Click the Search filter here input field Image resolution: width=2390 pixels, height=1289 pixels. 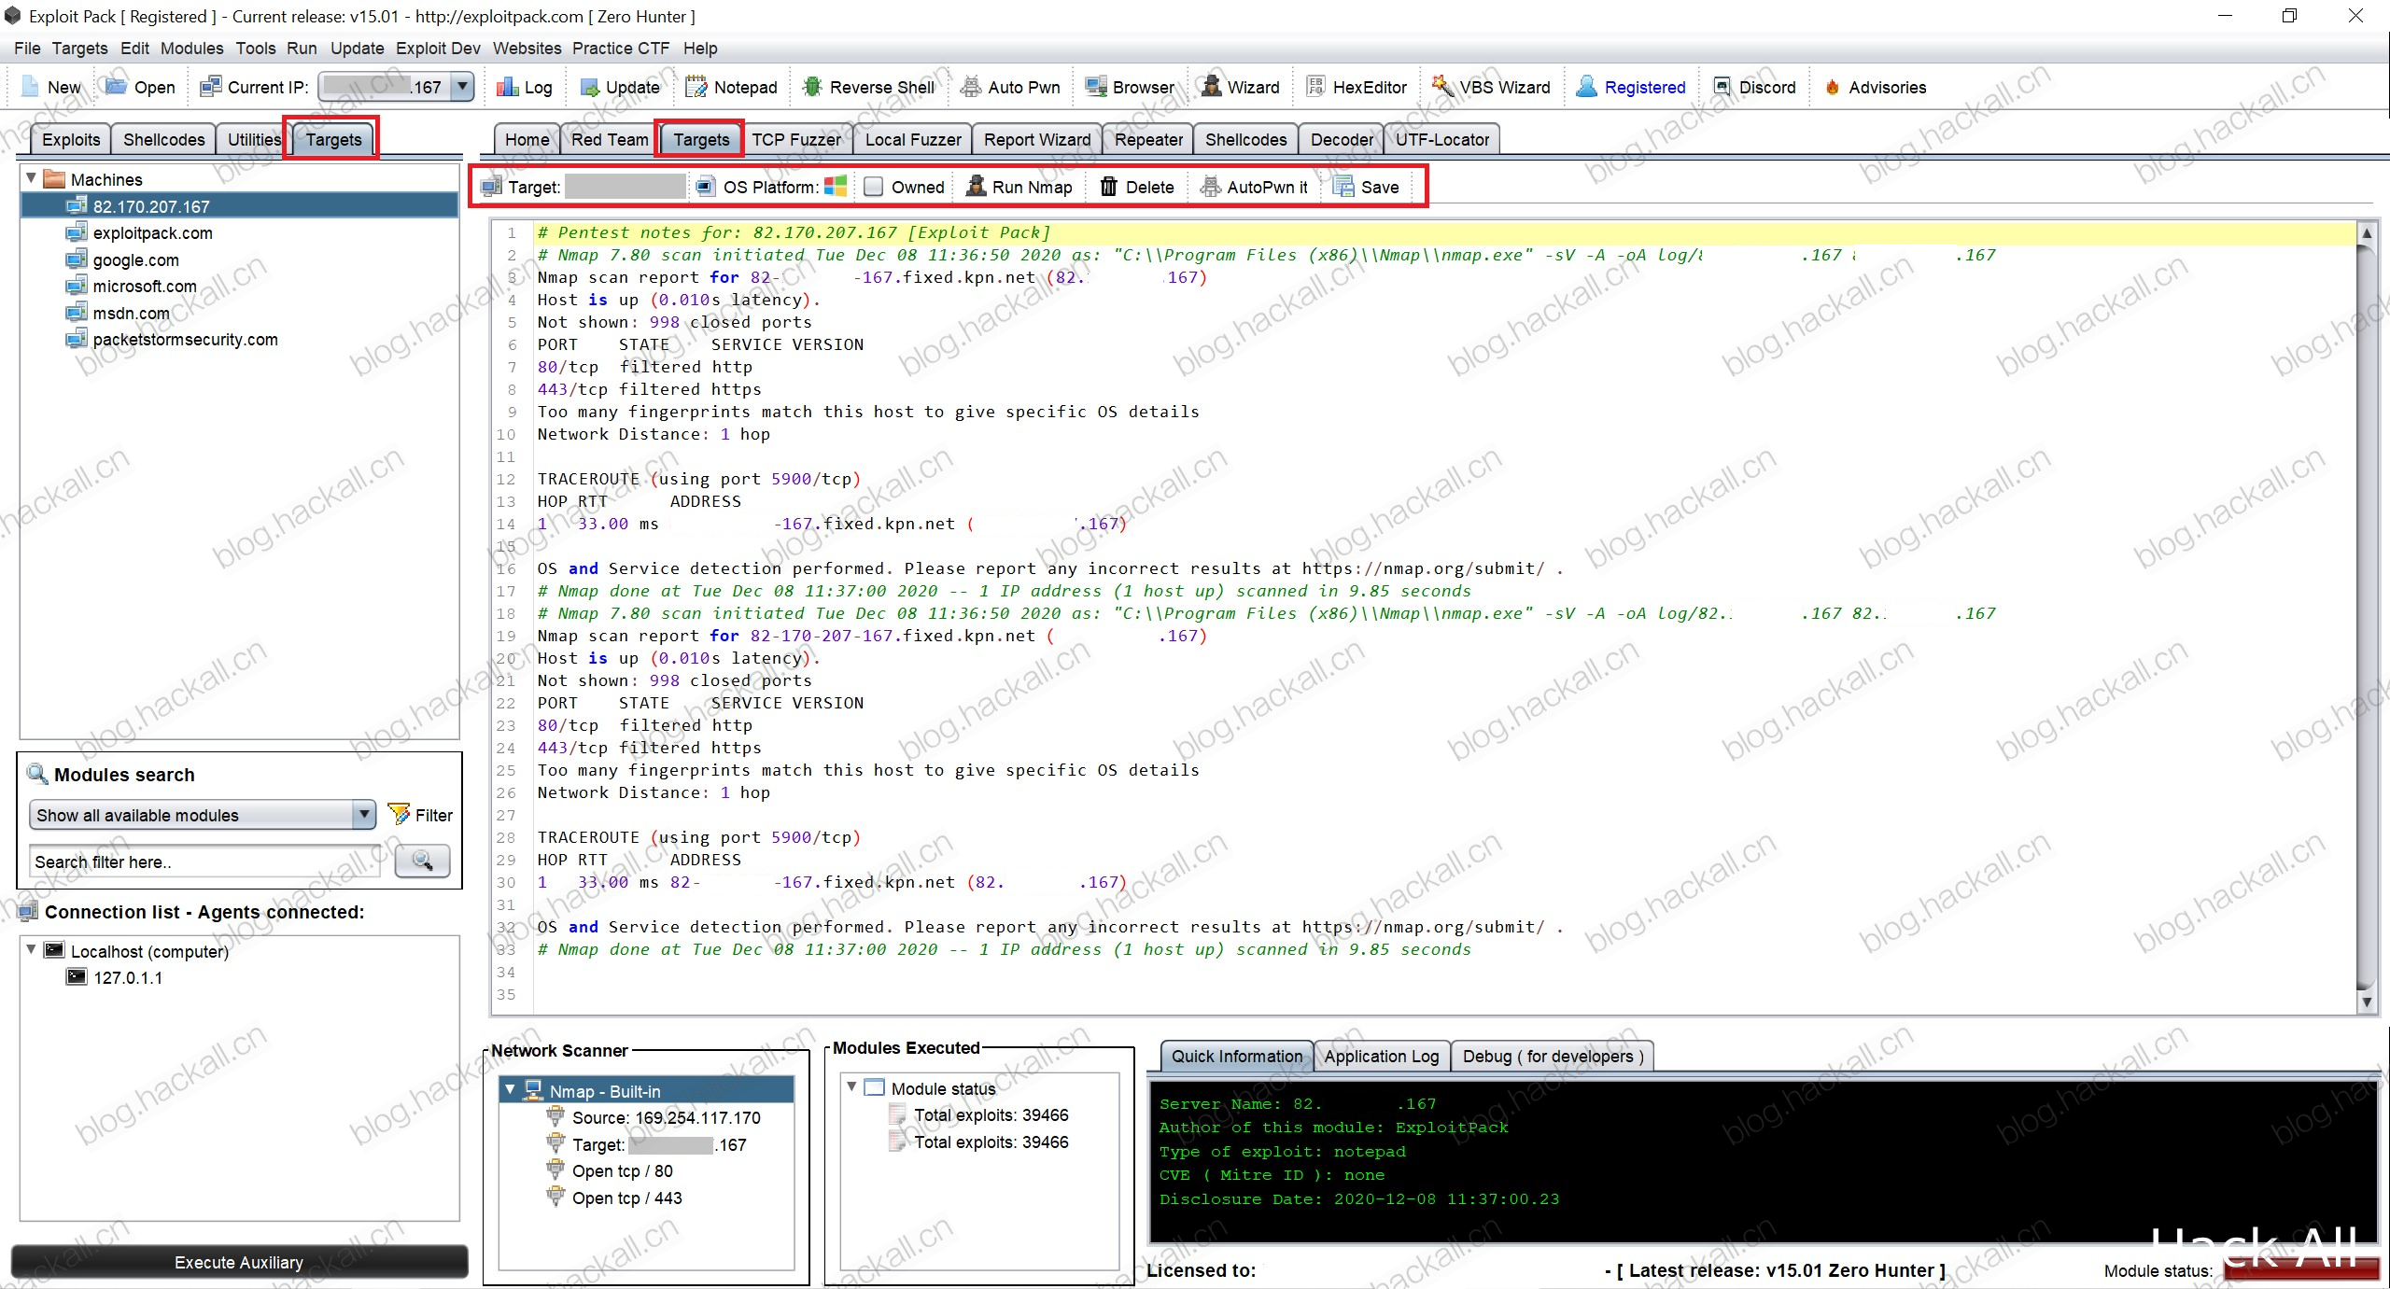click(x=205, y=862)
